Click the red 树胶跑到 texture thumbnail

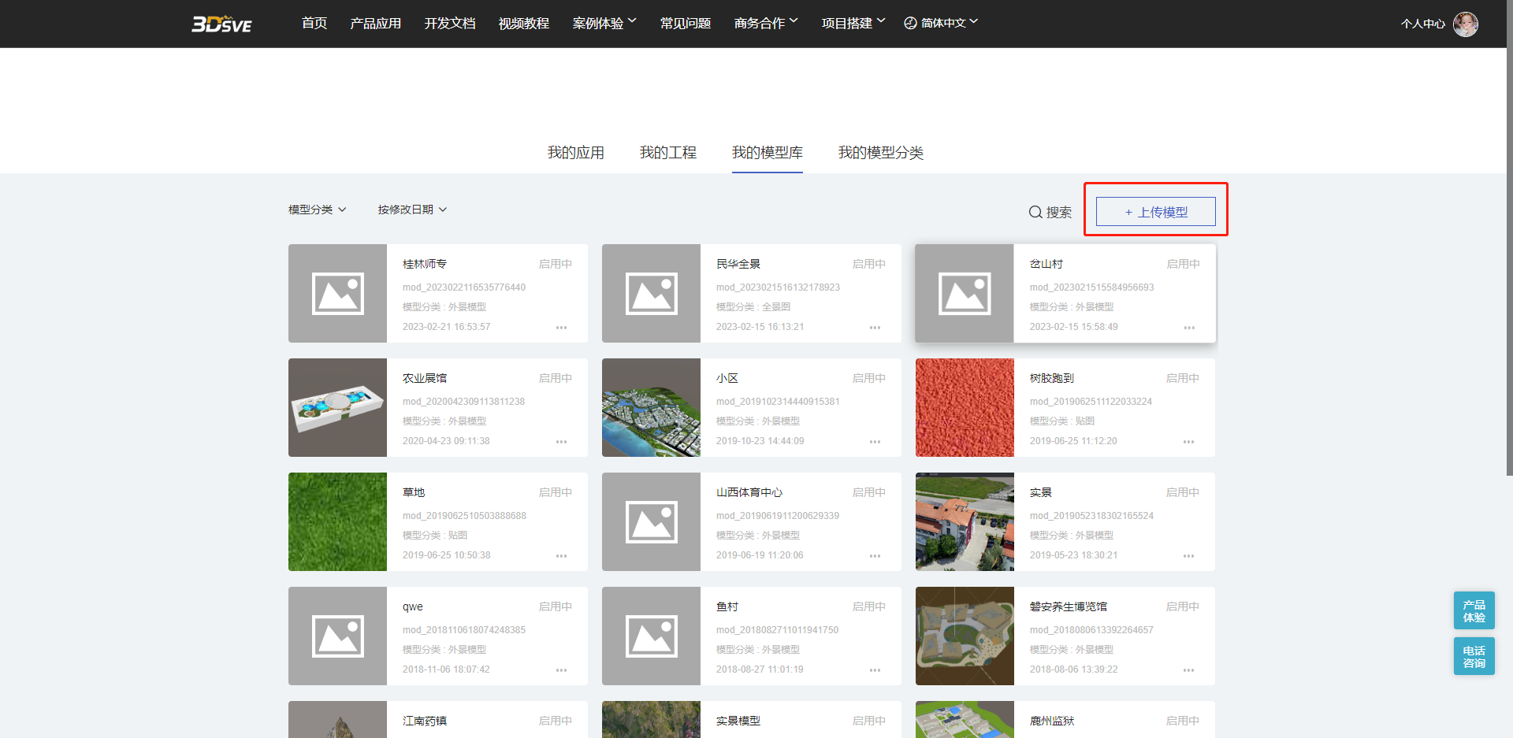[965, 408]
